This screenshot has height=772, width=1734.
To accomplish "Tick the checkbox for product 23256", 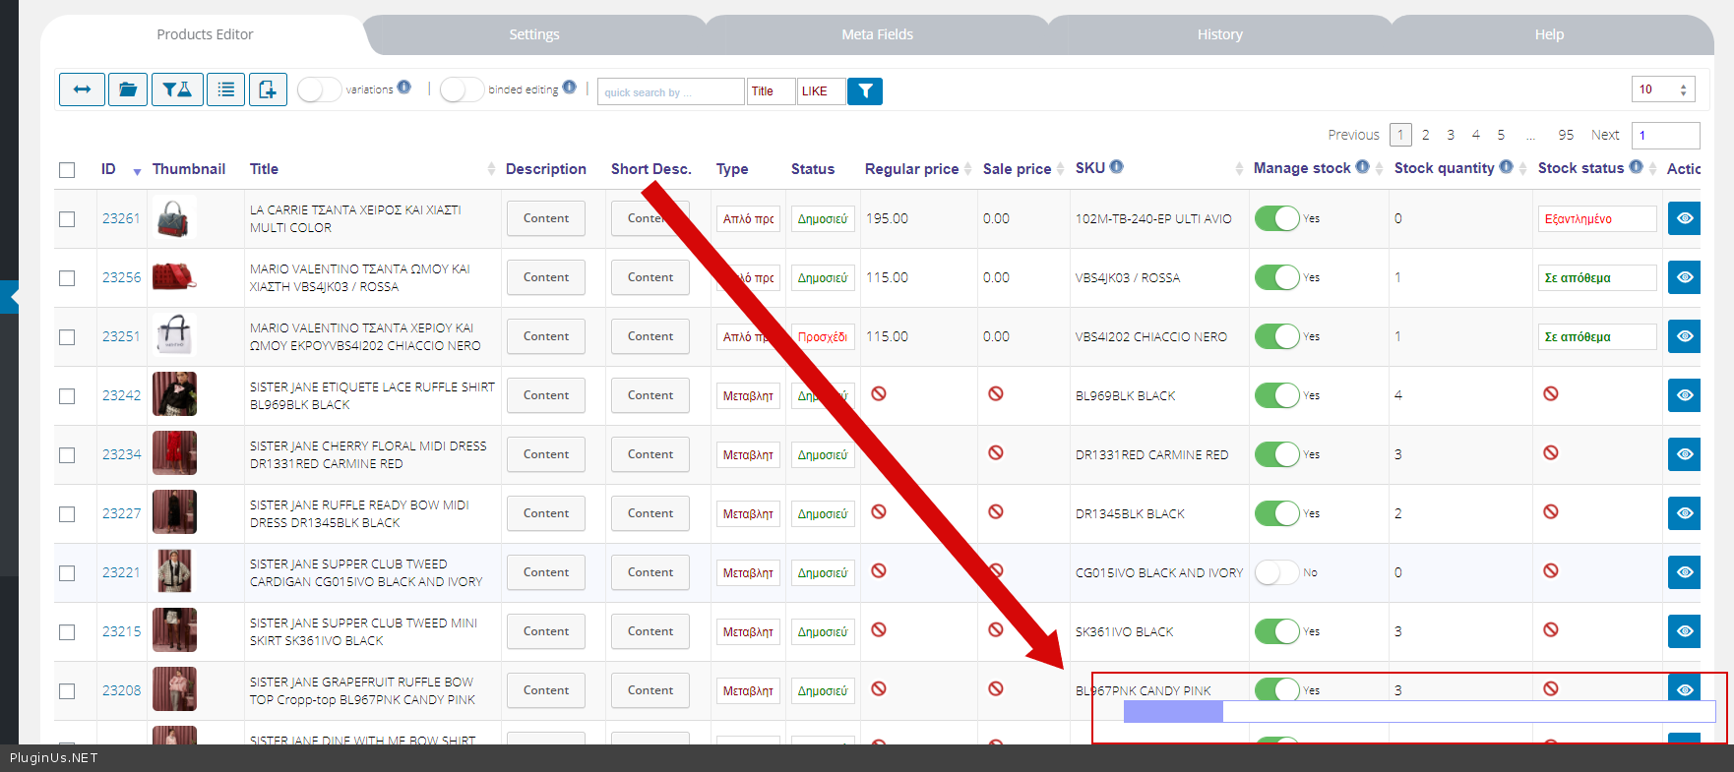I will click(67, 278).
